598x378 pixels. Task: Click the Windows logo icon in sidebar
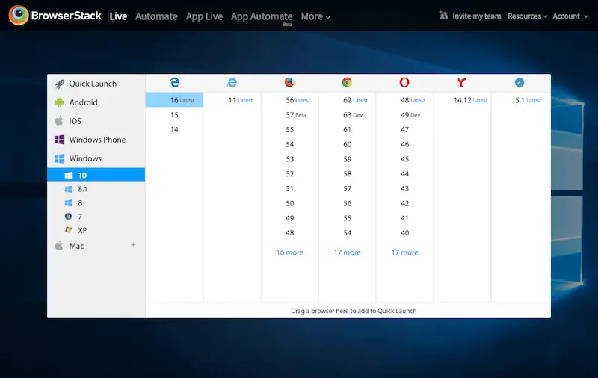[x=59, y=158]
